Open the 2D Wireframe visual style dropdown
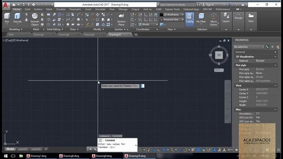Viewport: 283px width, 159px height. pos(172,15)
